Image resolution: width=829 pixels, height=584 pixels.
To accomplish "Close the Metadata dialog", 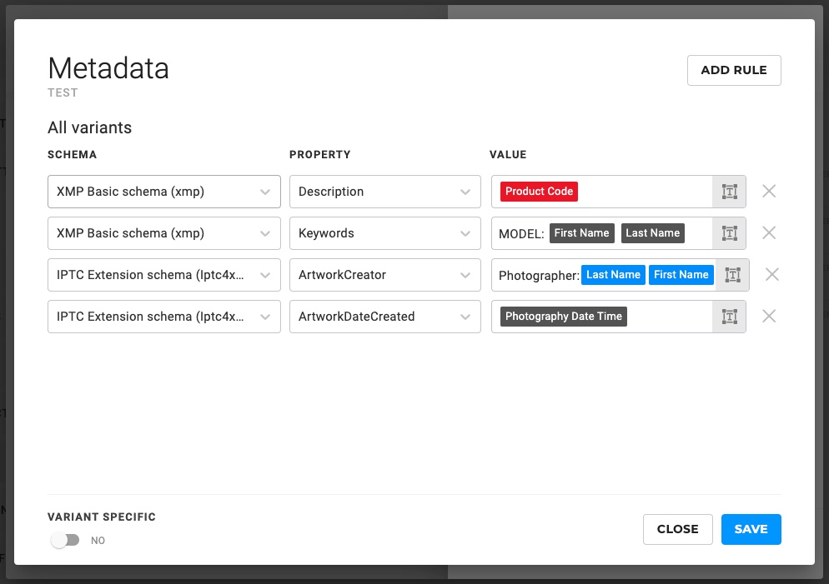I will pyautogui.click(x=677, y=529).
